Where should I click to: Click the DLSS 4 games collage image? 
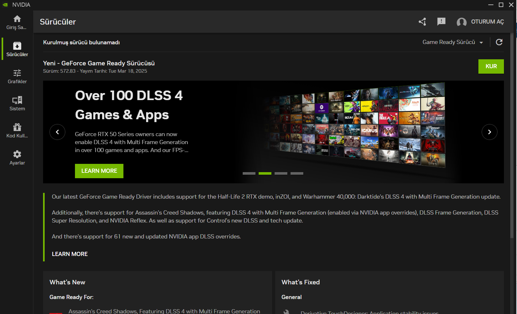357,125
